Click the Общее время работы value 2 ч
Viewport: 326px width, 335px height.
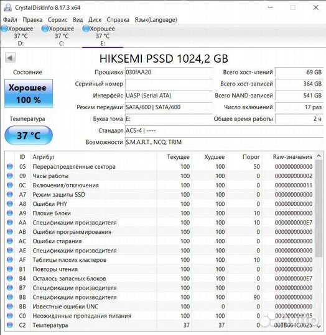point(299,118)
